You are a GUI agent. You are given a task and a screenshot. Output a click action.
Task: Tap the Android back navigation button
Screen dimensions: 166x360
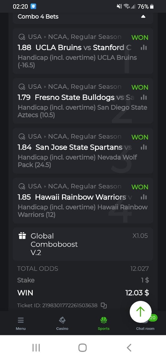[129, 348]
